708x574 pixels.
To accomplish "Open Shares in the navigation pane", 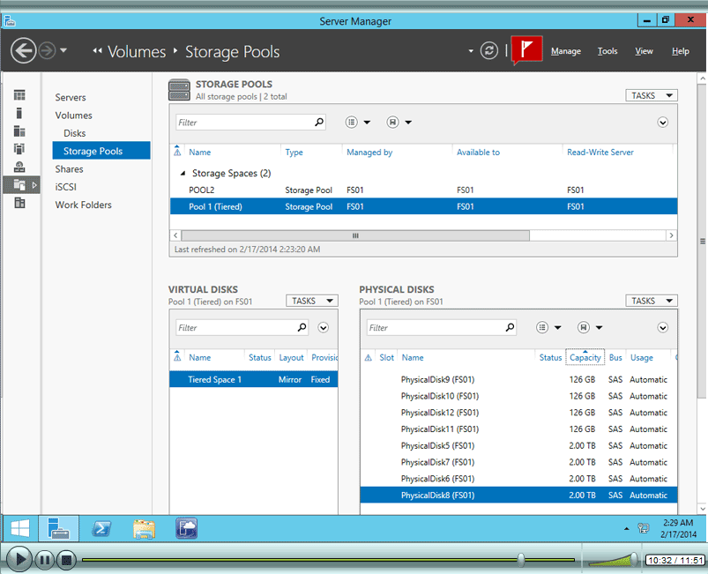I will tap(69, 169).
